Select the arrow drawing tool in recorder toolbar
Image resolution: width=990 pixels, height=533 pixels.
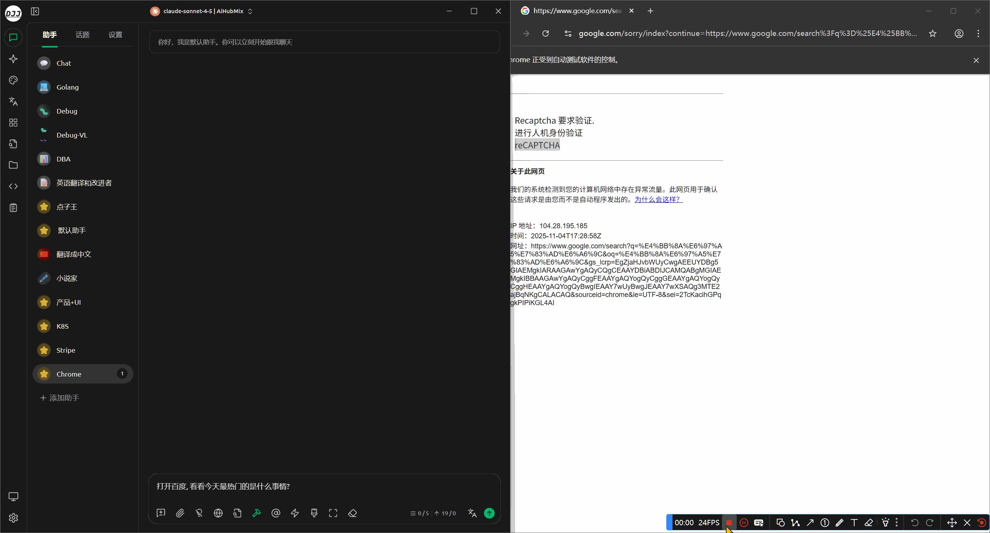point(810,523)
